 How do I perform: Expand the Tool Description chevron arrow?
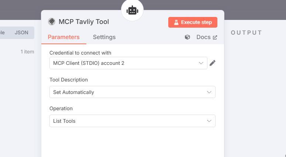point(209,92)
